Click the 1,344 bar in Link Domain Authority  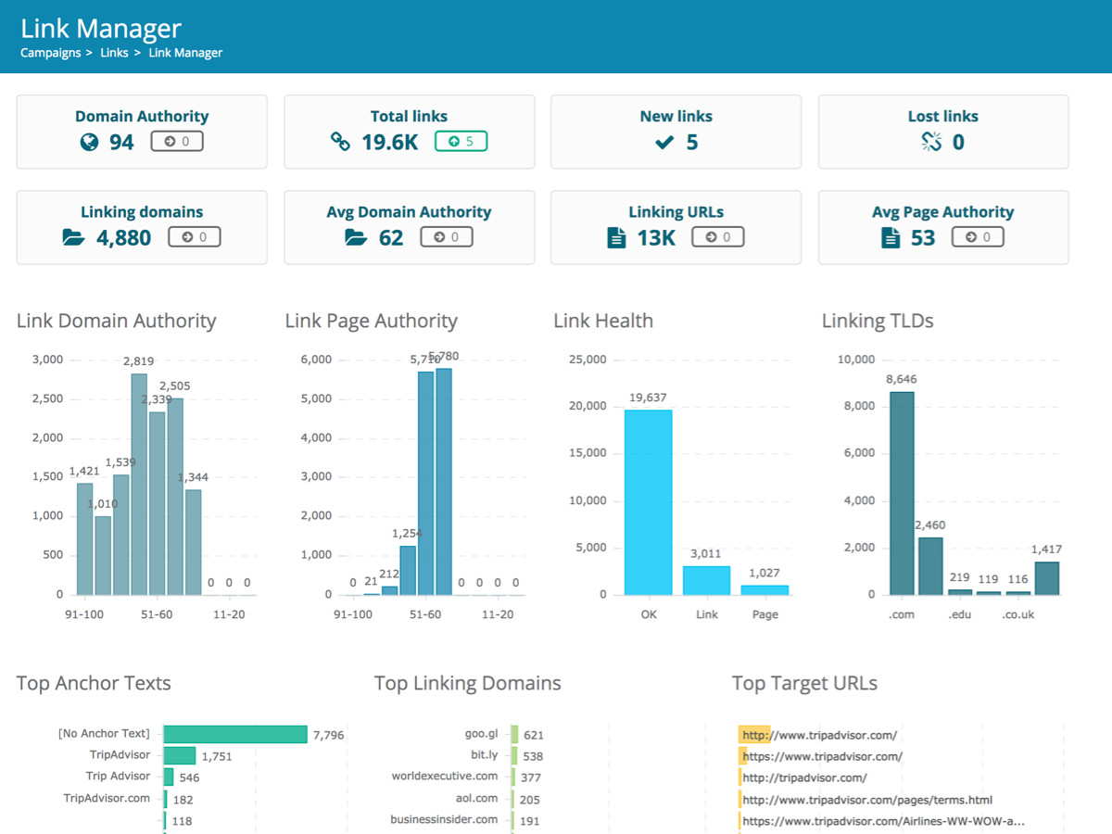tap(194, 541)
